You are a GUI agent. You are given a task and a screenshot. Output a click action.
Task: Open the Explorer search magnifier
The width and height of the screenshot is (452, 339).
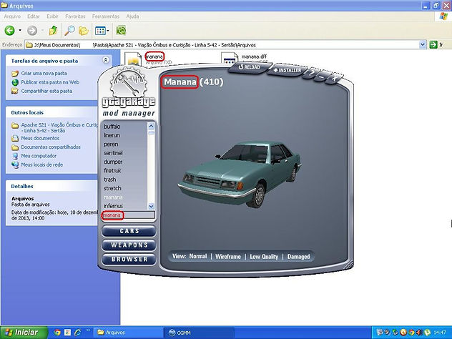point(69,30)
